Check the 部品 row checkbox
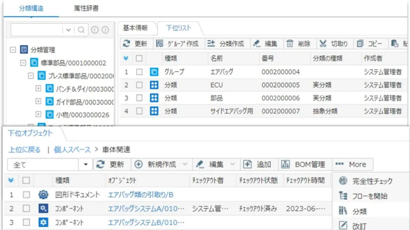The width and height of the screenshot is (410, 230). coord(139,98)
